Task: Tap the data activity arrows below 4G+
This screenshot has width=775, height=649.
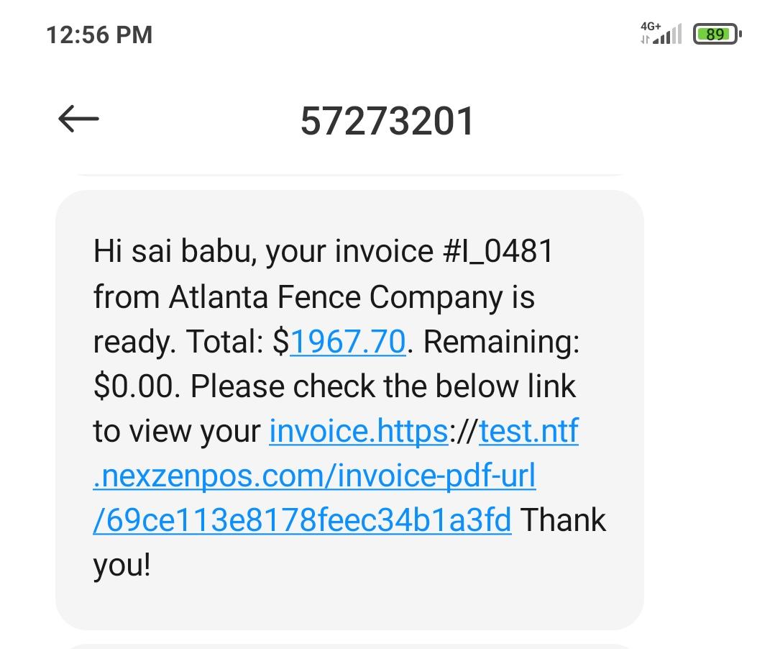Action: tap(644, 39)
